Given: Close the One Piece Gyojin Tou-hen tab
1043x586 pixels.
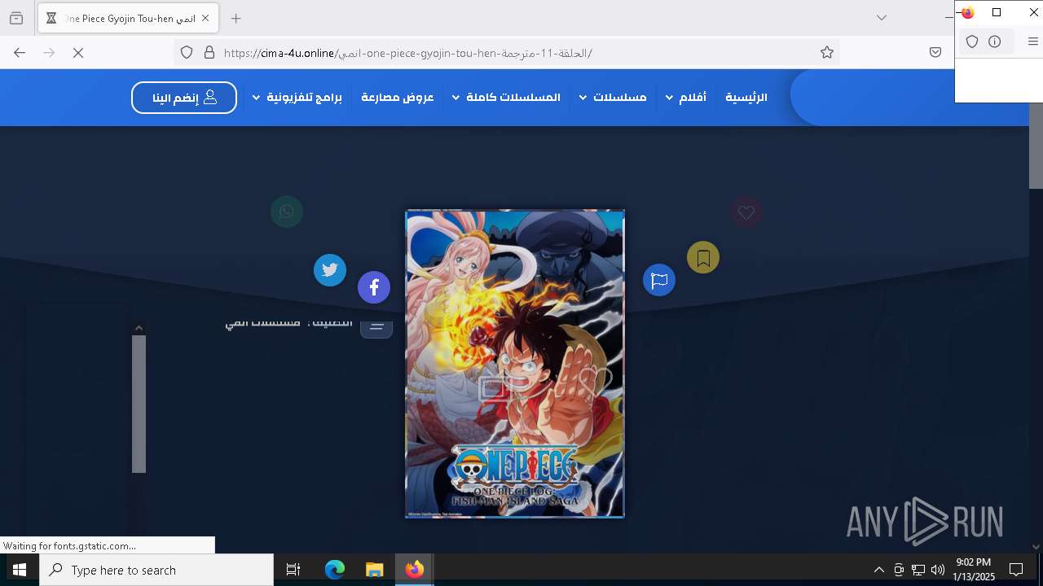Looking at the screenshot, I should pyautogui.click(x=205, y=18).
